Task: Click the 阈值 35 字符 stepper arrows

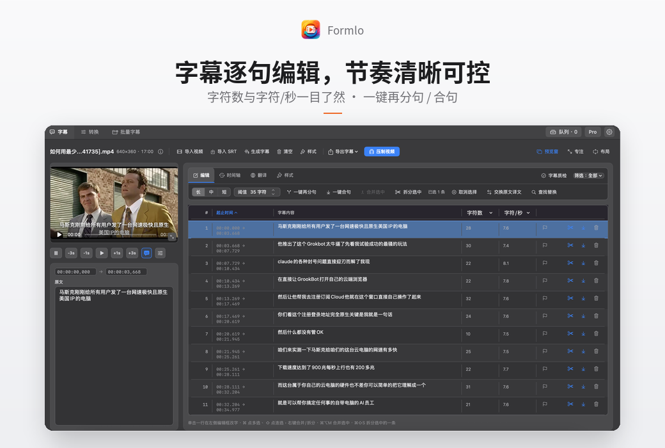Action: point(273,193)
